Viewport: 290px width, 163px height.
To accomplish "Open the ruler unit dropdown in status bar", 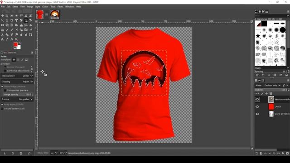I will point(54,153).
